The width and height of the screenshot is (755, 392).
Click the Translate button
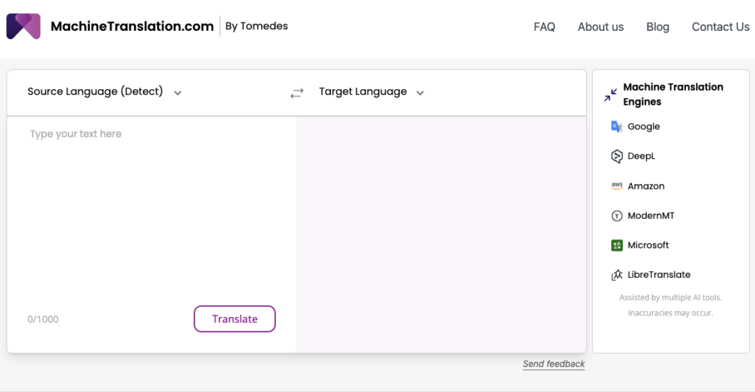coord(234,319)
